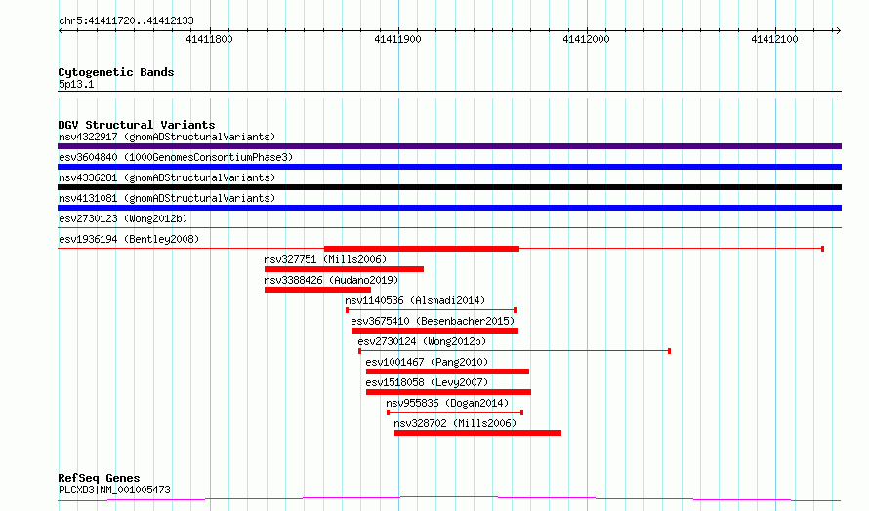Click ruler position label 41412000
The image size is (869, 511).
click(587, 39)
